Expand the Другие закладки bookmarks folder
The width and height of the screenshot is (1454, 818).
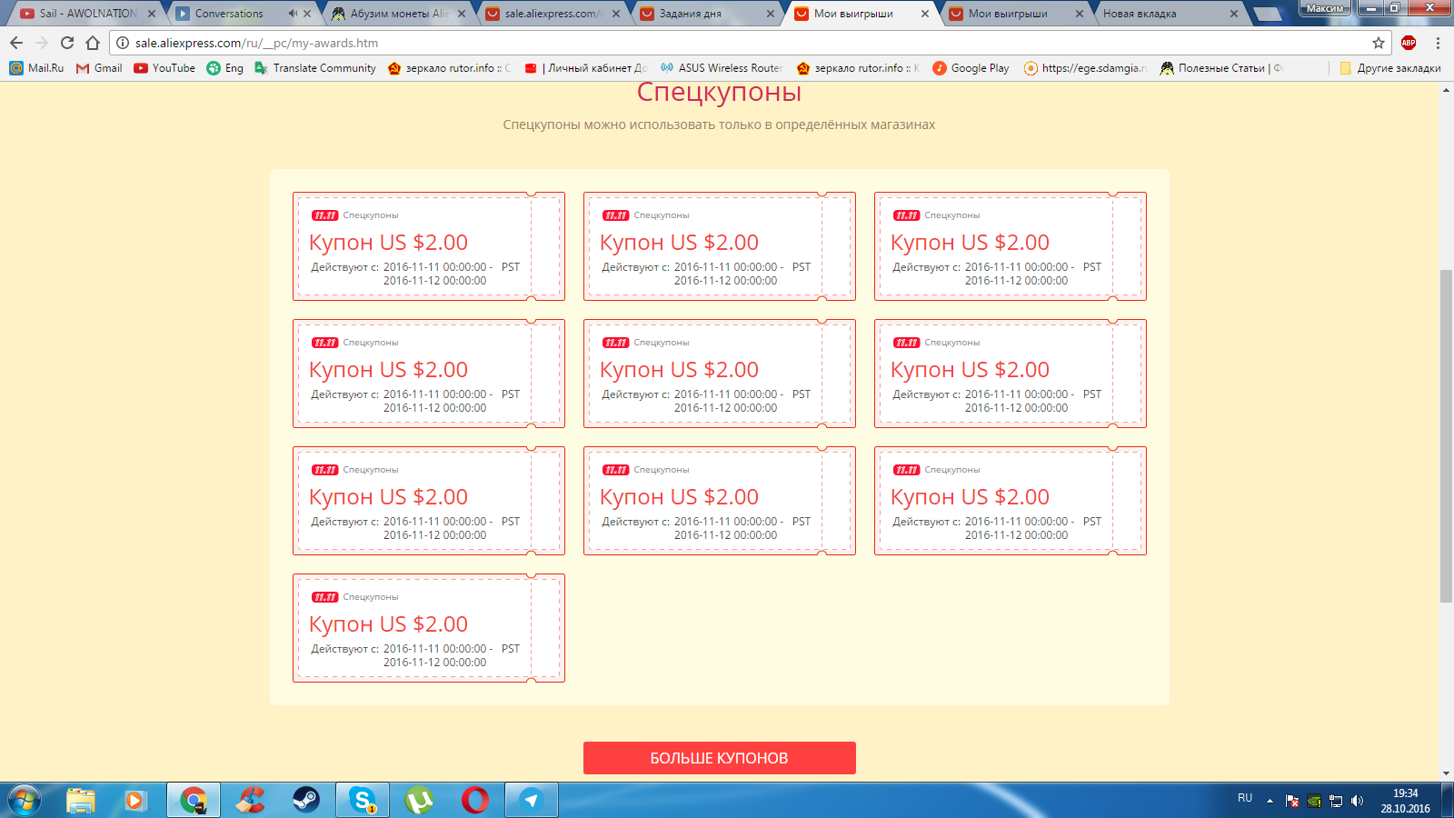click(1390, 68)
